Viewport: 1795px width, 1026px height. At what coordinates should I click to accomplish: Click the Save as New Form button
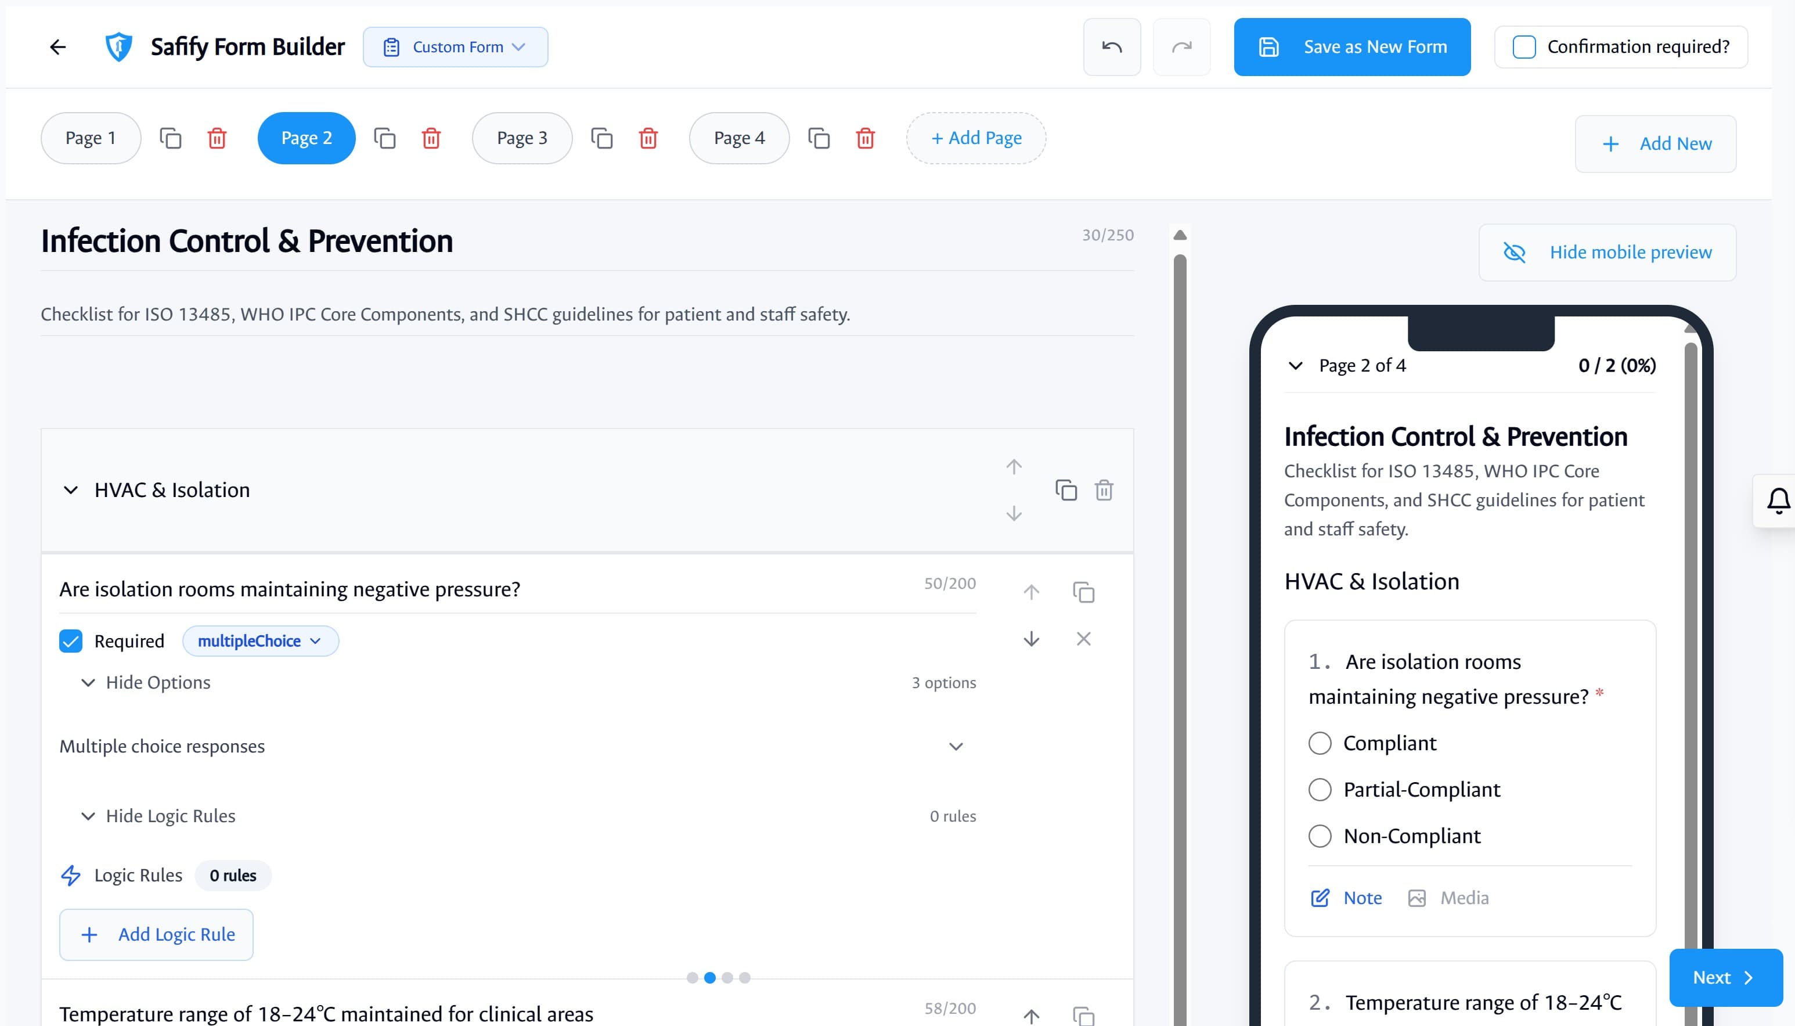1351,46
